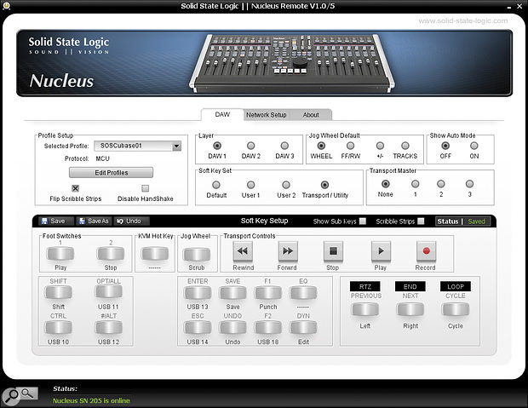Viewport: 528px width, 408px height.
Task: Toggle Flip Scribble Strips checkbox
Action: click(76, 188)
